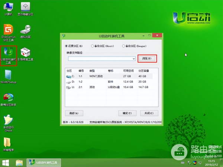The width and height of the screenshot is (223, 167).
Task: Select the 备份分区 (Imagex) radio option
Action: pos(134,46)
